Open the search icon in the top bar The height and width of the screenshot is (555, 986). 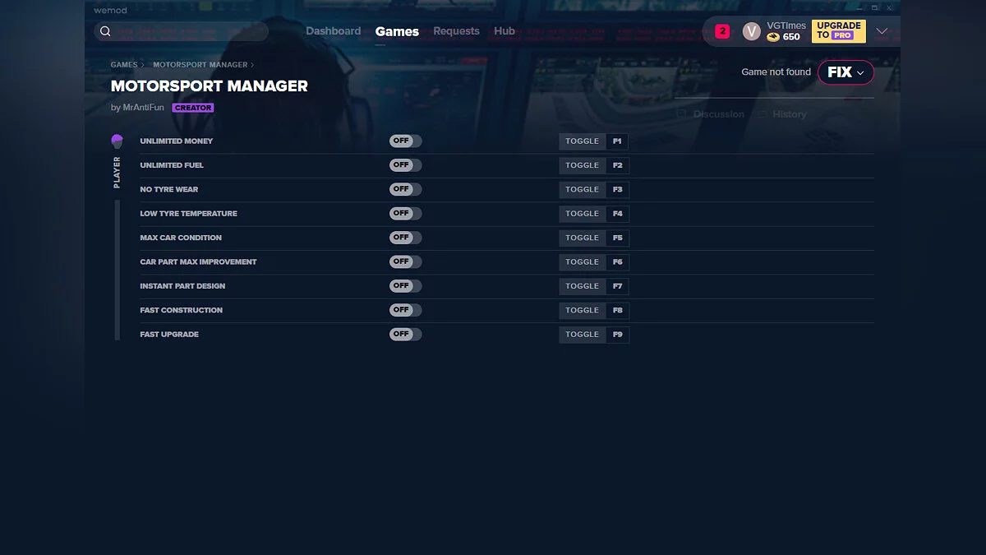[x=105, y=30]
